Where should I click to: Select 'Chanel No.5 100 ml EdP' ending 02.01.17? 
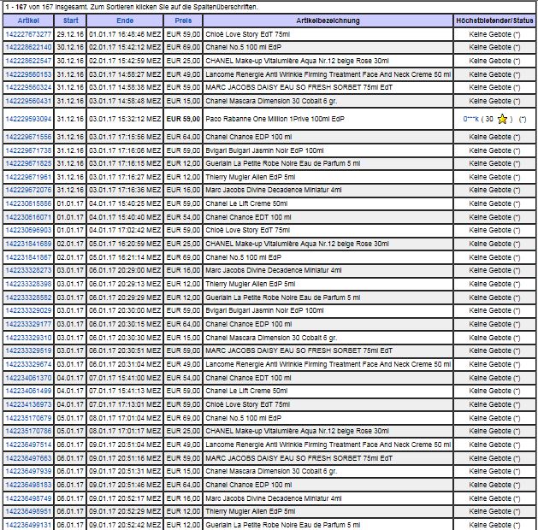243,47
